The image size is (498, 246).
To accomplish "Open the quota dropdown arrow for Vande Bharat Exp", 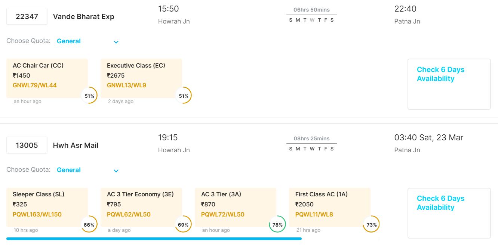I will (x=116, y=42).
